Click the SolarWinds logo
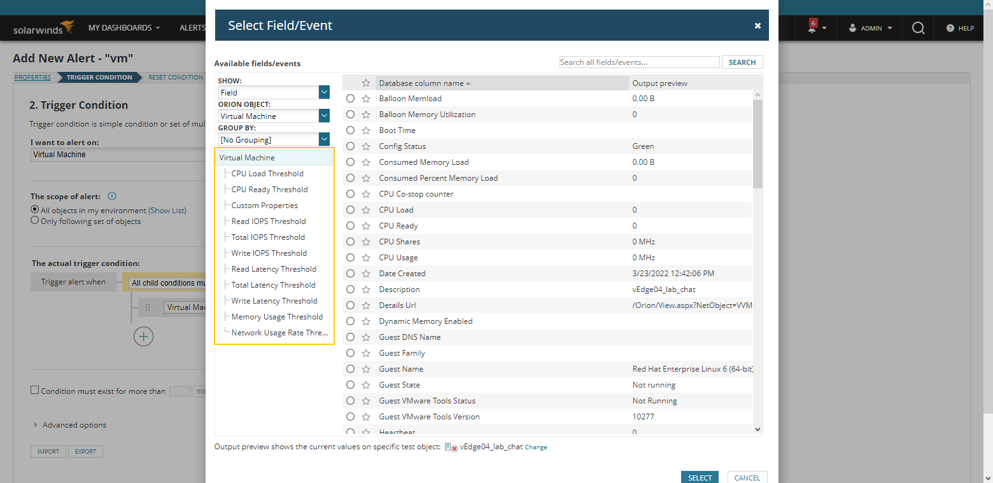The width and height of the screenshot is (993, 483). tap(44, 27)
